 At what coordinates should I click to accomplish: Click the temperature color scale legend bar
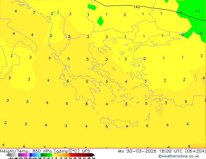tap(50, 155)
